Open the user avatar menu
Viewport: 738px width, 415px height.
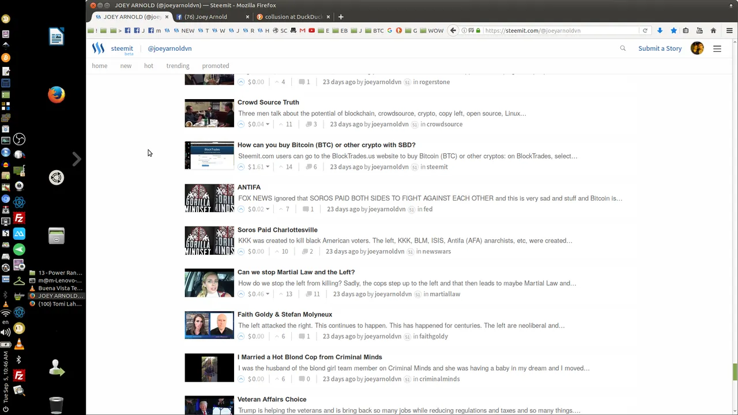click(x=697, y=48)
